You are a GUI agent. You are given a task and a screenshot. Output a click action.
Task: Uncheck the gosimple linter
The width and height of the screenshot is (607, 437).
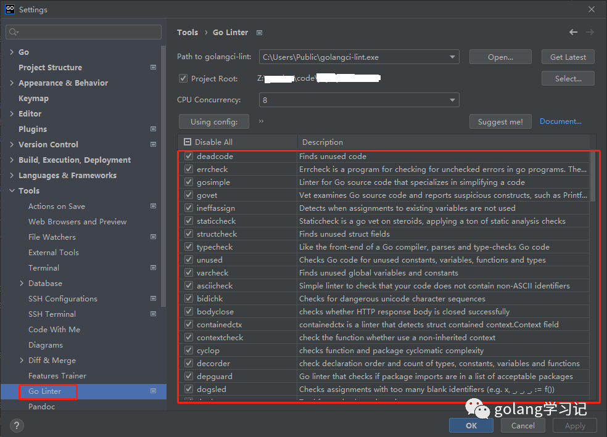[x=189, y=182]
